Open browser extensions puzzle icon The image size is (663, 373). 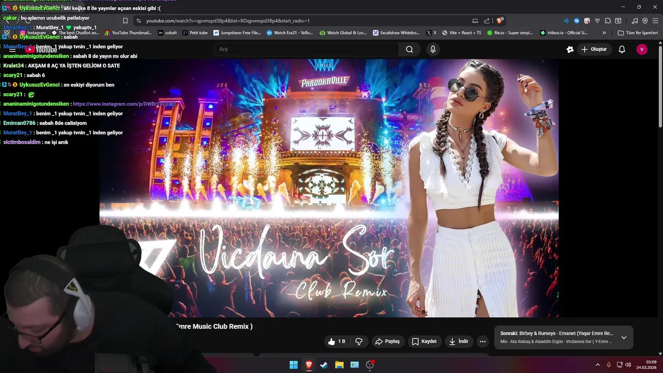coord(608,21)
